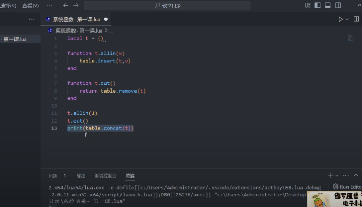Open the new terminal launch profile dropdown
Image resolution: width=362 pixels, height=207 pixels.
(337, 176)
